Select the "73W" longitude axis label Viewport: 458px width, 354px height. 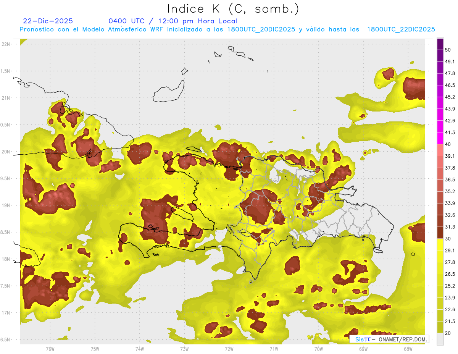click(184, 349)
